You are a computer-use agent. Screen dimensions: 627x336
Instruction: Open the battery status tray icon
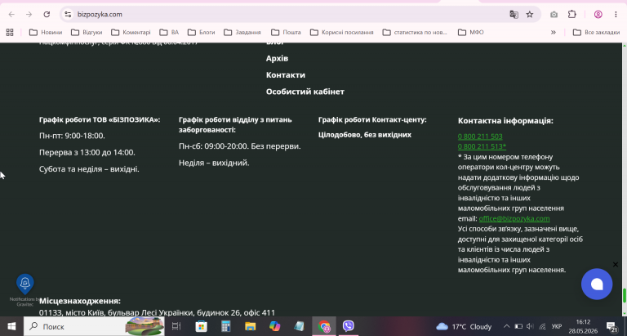[x=518, y=326]
